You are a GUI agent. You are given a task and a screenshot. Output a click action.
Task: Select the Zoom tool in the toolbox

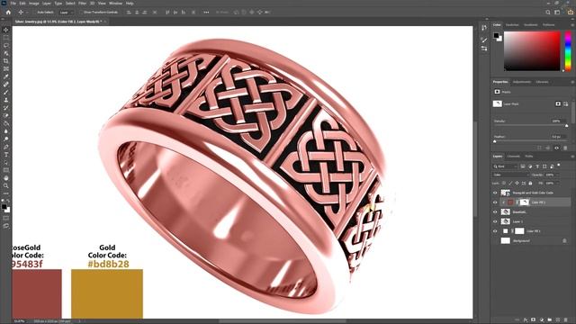(x=6, y=186)
